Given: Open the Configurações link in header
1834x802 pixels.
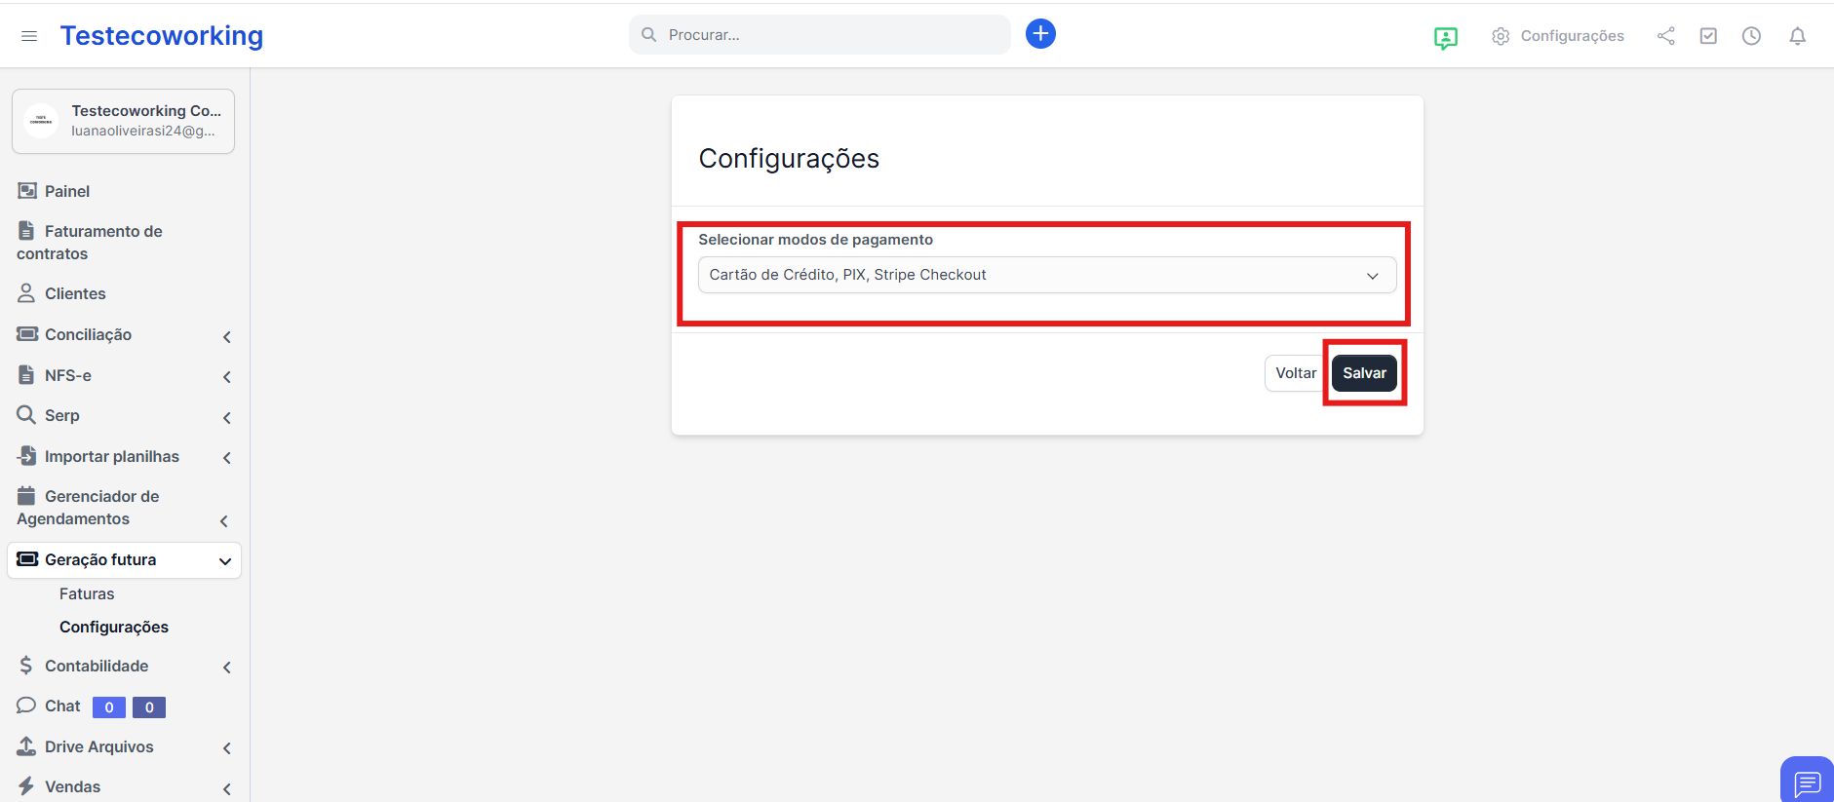Looking at the screenshot, I should pyautogui.click(x=1558, y=36).
